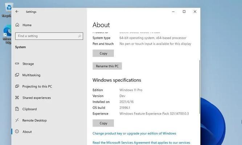The width and height of the screenshot is (242, 145).
Task: Select Remote Desktop in the sidebar
Action: coord(34,120)
